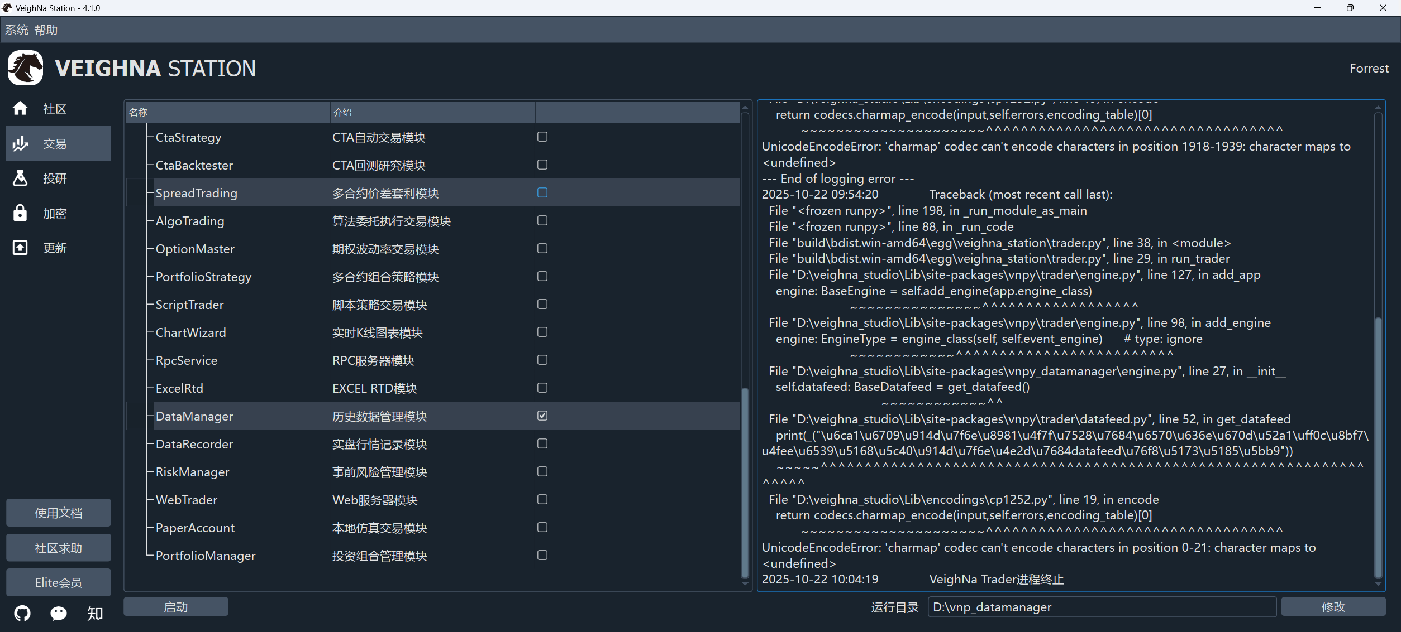Screen dimensions: 1401x632
Task: Open the 使用文档 documentation button
Action: 59,513
